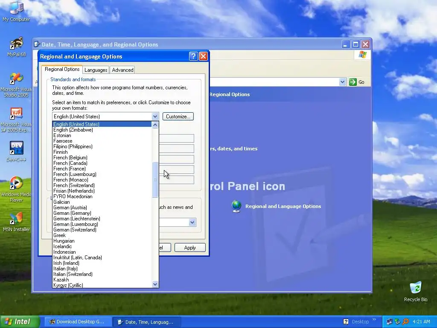Click the Windows flag logo in the Control Panel window
The image size is (437, 328).
coord(362,55)
